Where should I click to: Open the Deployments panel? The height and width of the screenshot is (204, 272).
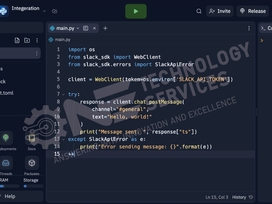6,138
